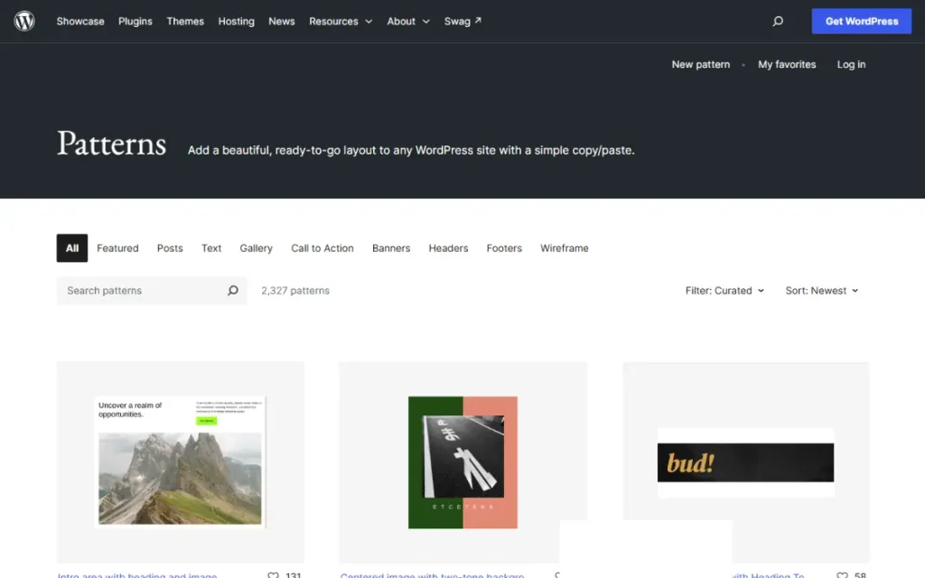This screenshot has width=925, height=578.
Task: Open the News menu item
Action: pyautogui.click(x=282, y=22)
